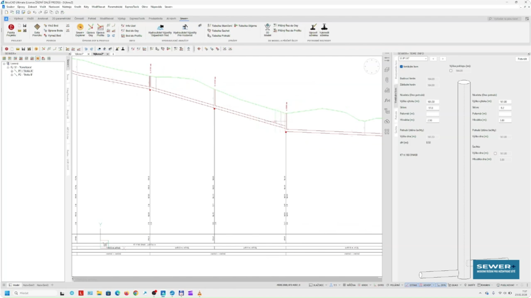Collapse the S1 - 'Kanalizace' tree node

pyautogui.click(x=8, y=67)
